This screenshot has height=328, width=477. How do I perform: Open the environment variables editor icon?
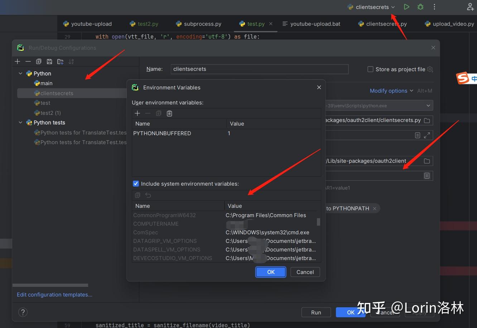click(x=427, y=176)
